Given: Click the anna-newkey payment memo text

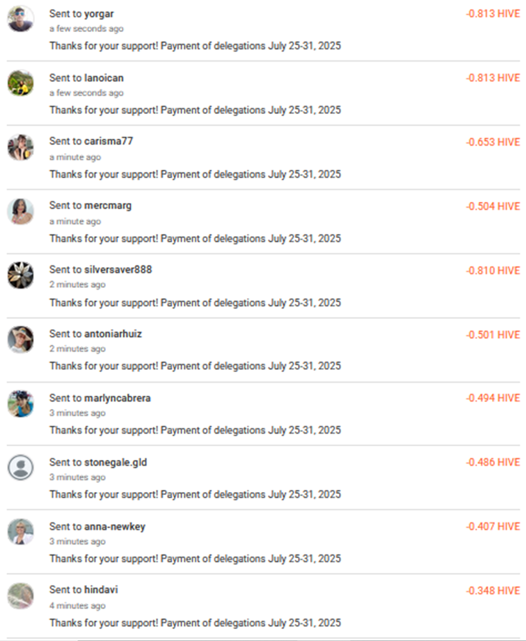Looking at the screenshot, I should pyautogui.click(x=195, y=559).
